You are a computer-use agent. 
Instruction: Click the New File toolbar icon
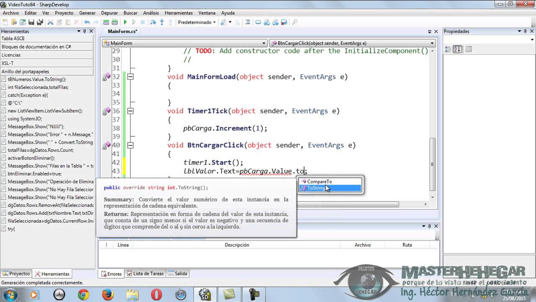[x=5, y=22]
